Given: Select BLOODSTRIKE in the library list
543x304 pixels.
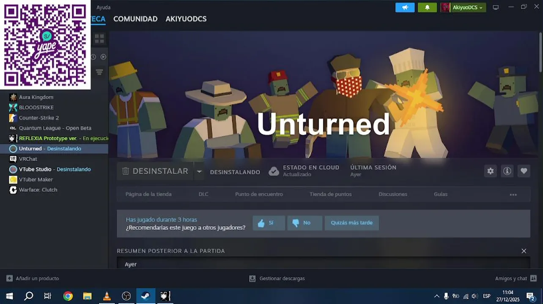Looking at the screenshot, I should (54, 107).
